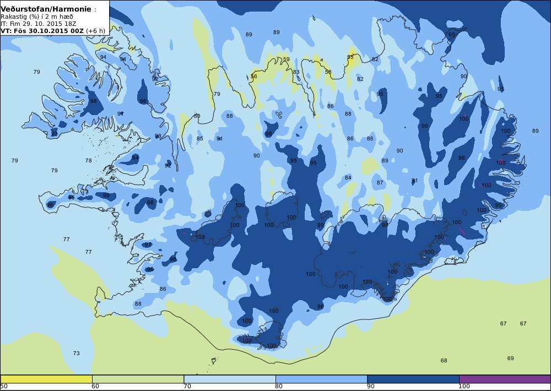Click the humidity value 58 on map

[x=328, y=72]
